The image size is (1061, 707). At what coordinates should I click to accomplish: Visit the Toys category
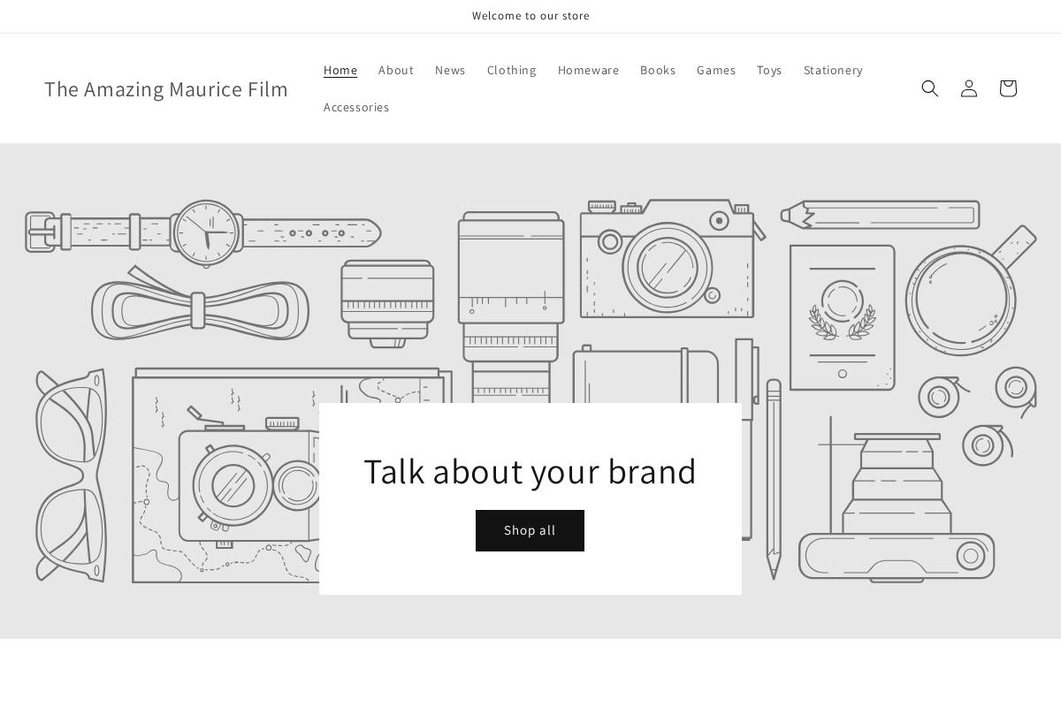(769, 70)
